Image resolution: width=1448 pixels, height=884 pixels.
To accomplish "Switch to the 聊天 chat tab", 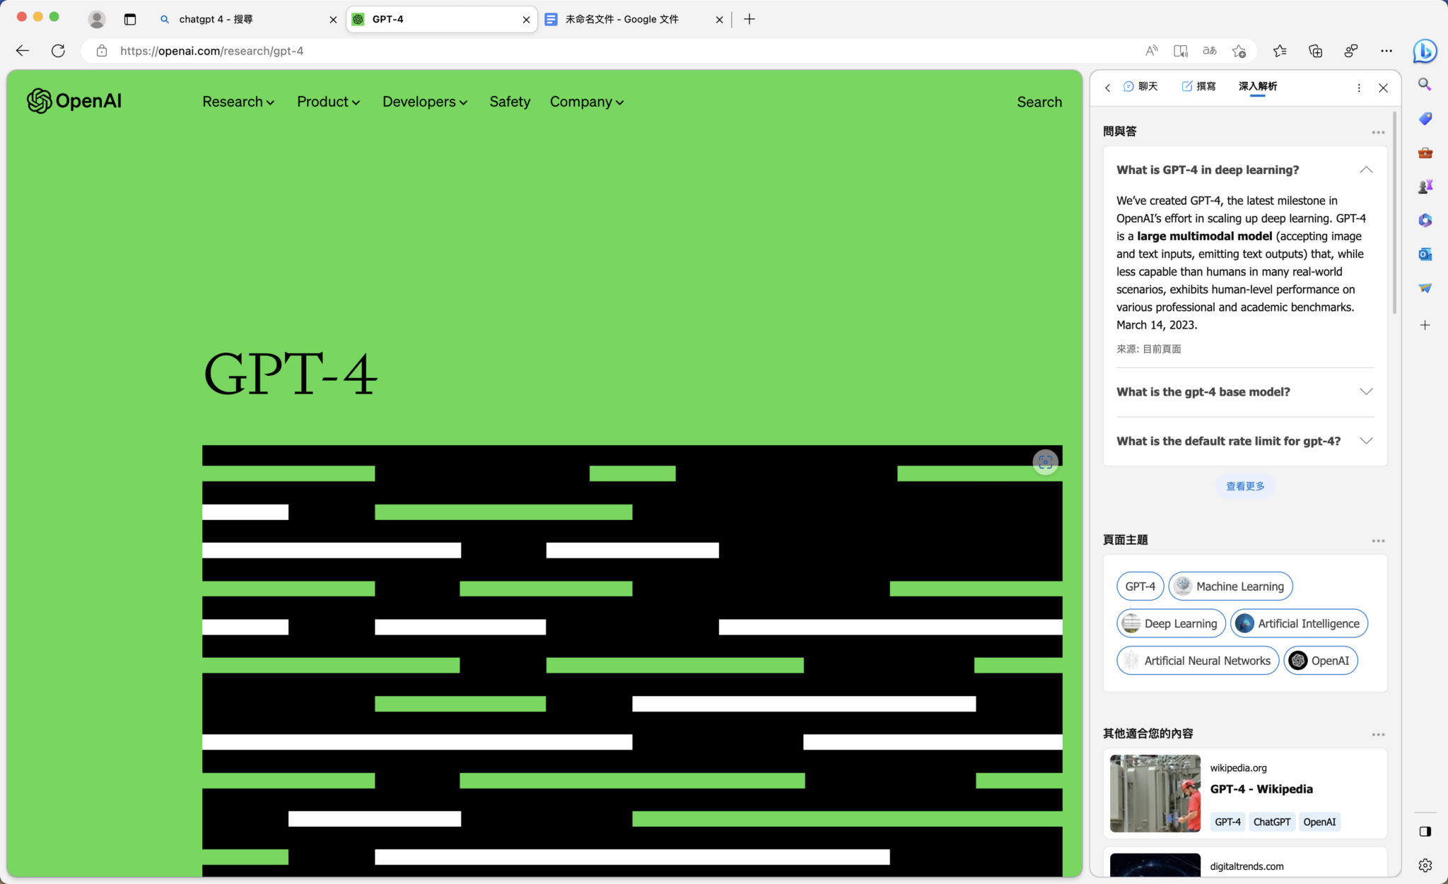I will click(x=1140, y=86).
